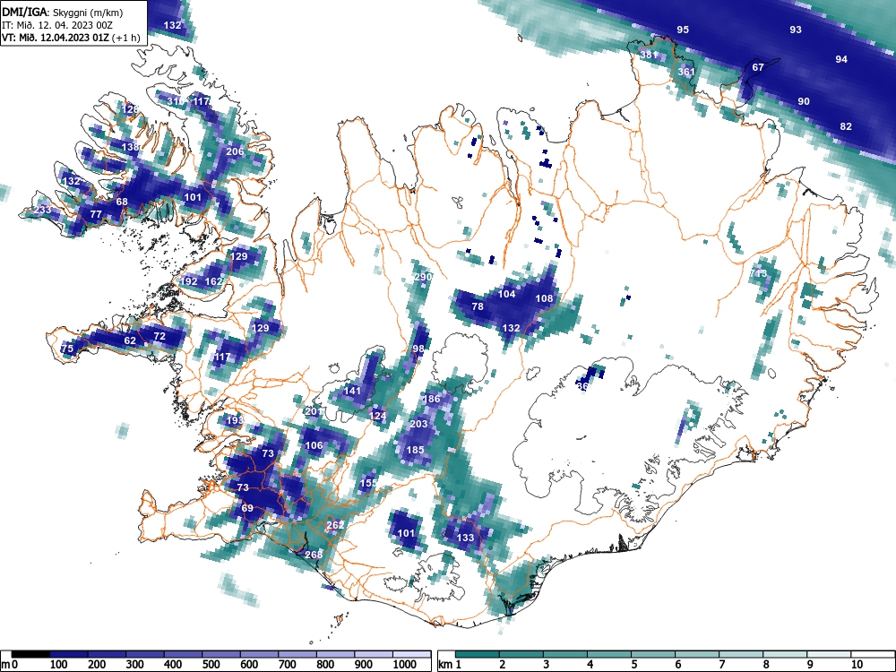Viewport: 896px width, 672px height.
Task: Click the visibility value 381 on the north coast
Action: (649, 55)
